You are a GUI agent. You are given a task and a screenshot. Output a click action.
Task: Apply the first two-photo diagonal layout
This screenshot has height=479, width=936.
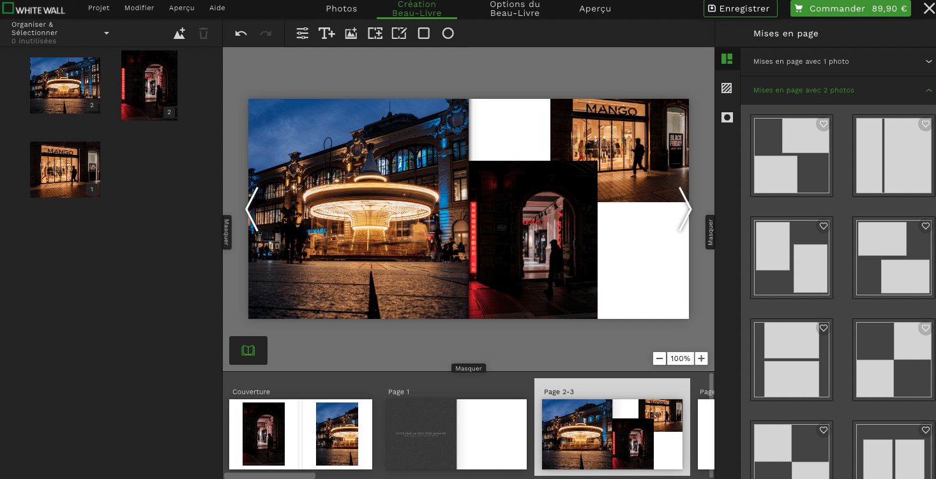click(x=792, y=156)
